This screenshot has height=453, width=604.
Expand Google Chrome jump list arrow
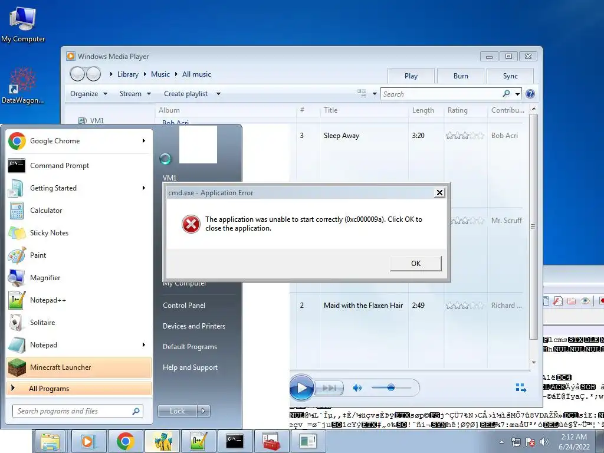(144, 141)
